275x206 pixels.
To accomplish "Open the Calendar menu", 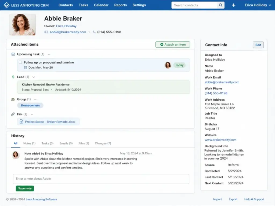I will tap(101, 5).
